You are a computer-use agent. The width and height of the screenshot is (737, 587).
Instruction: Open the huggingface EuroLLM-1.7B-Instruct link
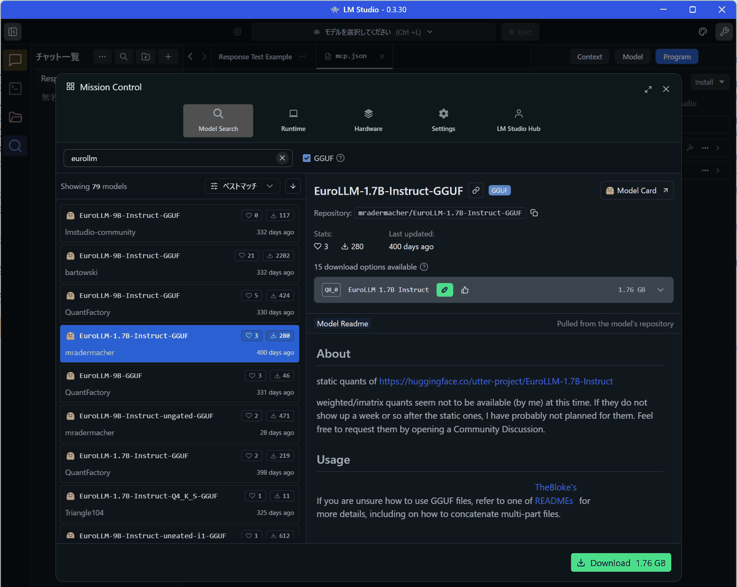coord(496,381)
